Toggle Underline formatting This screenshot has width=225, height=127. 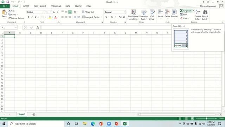click(x=36, y=17)
